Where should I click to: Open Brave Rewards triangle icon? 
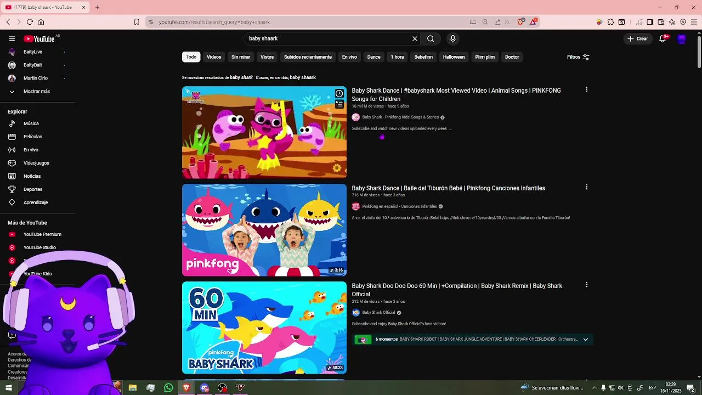coord(533,22)
